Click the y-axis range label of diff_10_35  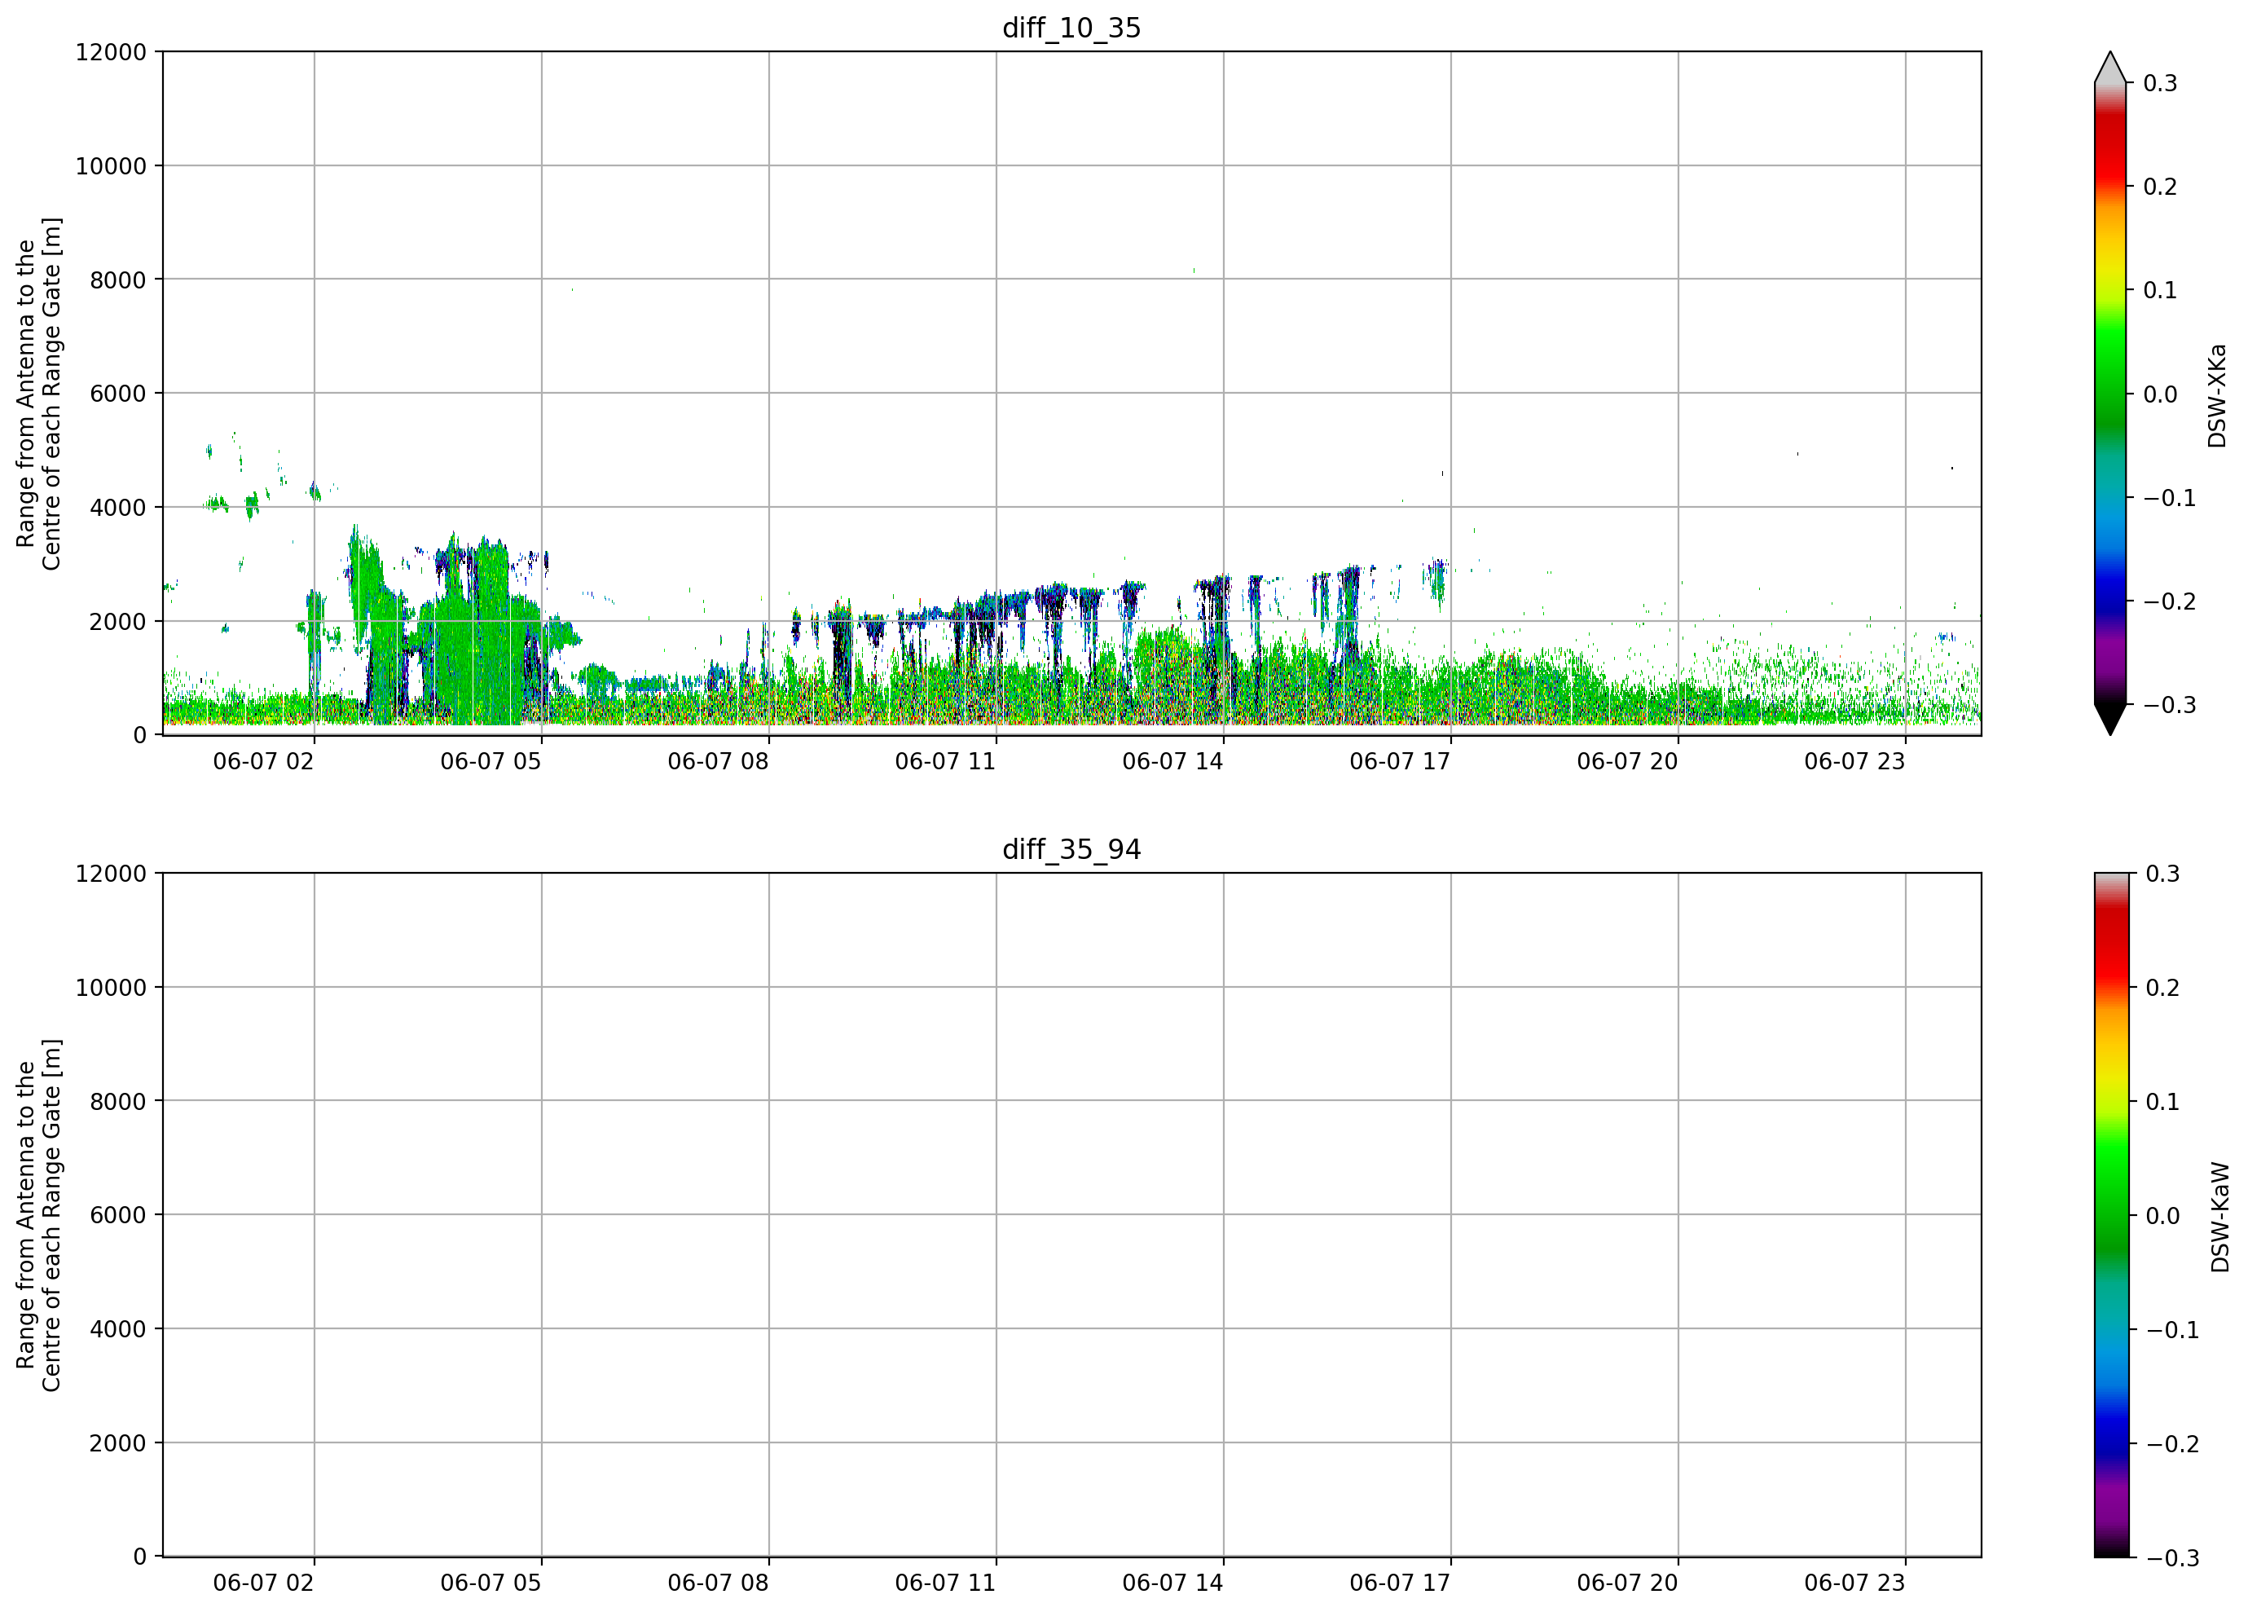click(38, 394)
